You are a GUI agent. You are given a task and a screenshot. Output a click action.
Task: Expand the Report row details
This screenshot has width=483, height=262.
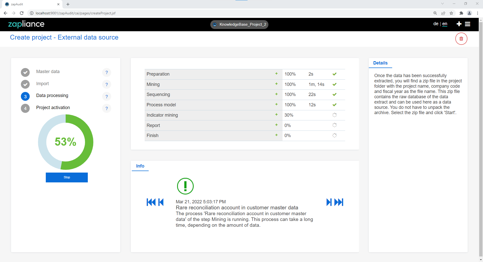tap(276, 125)
